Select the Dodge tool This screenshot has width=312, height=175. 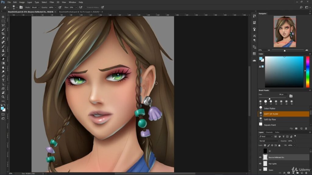3,72
